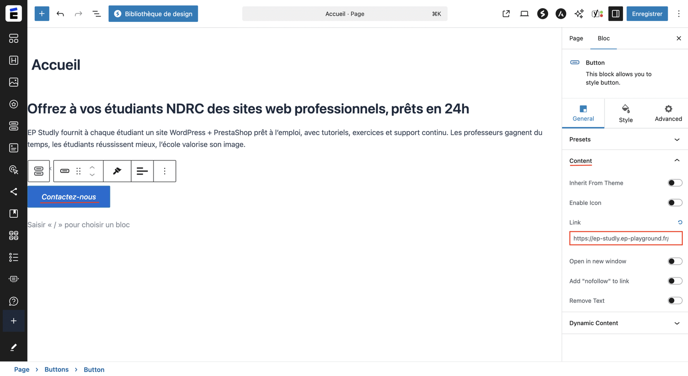Expand the Dynamic Content panel
Viewport: 688px width, 376px height.
[x=624, y=323]
